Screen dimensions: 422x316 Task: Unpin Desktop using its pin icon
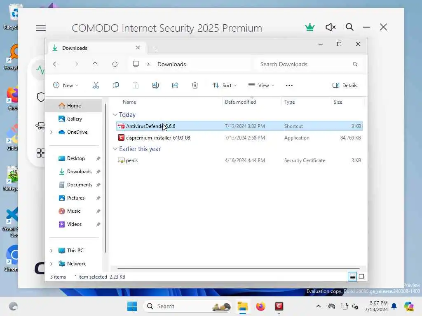[x=98, y=158]
